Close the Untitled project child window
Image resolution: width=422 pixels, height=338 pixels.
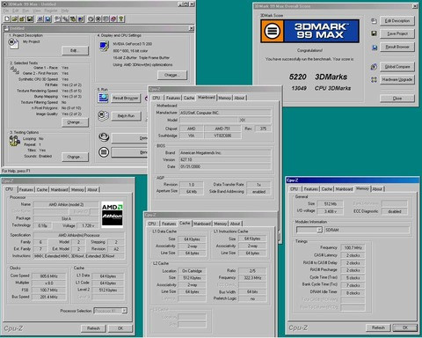tap(192, 28)
